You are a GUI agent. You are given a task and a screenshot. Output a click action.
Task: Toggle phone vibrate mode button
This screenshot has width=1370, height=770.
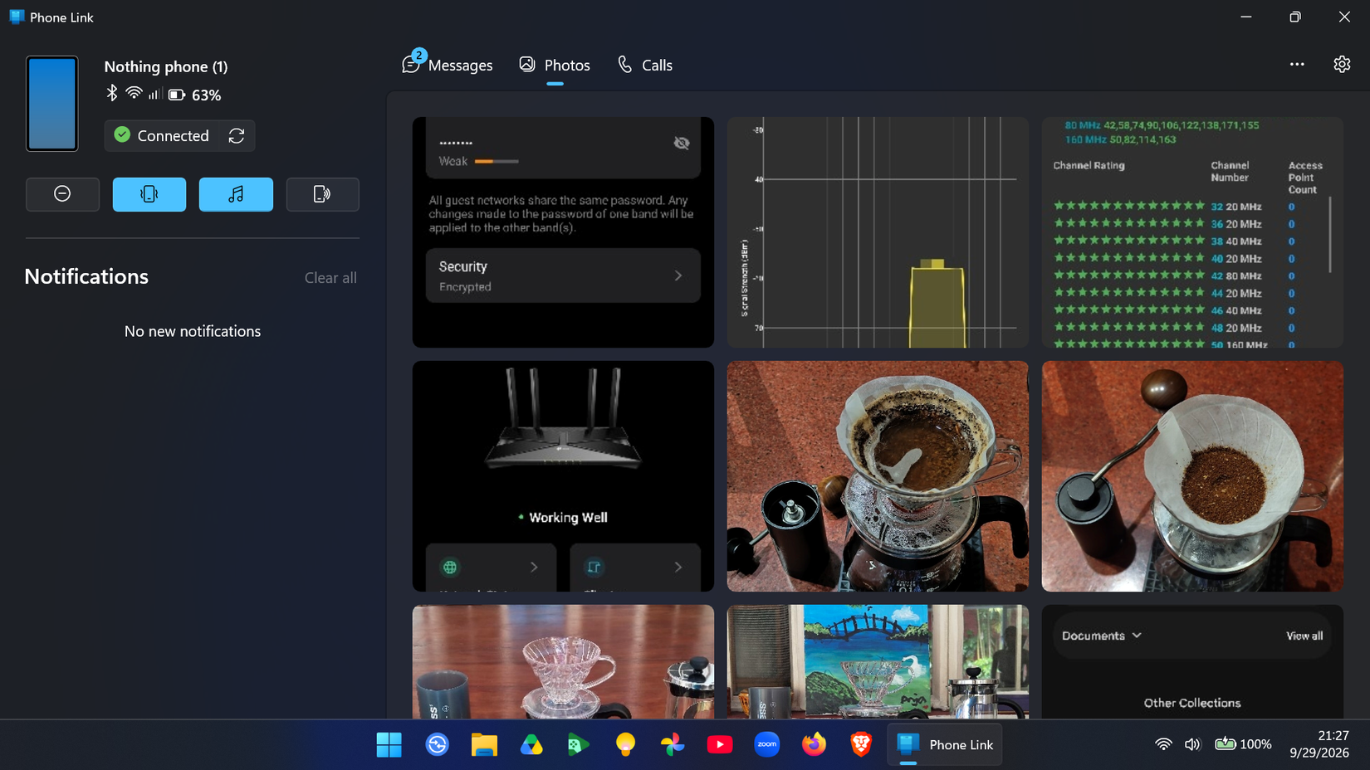tap(149, 194)
